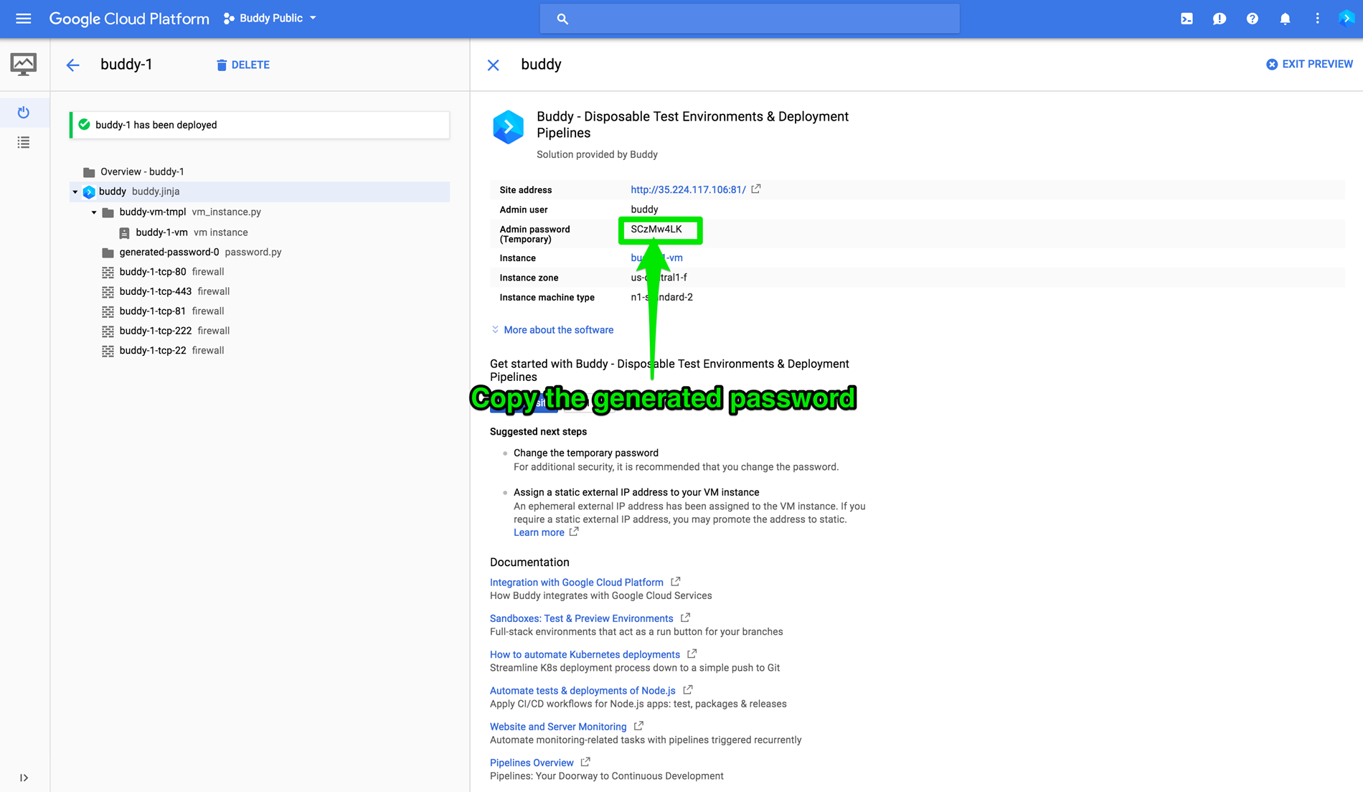This screenshot has height=792, width=1363.
Task: Open notifications bell icon
Action: pyautogui.click(x=1285, y=19)
